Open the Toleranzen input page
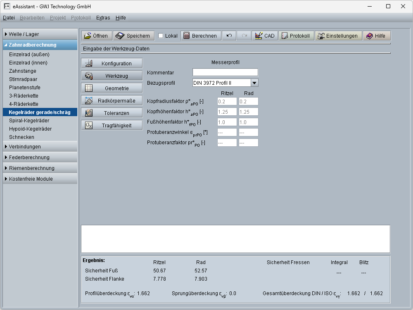 coord(112,113)
